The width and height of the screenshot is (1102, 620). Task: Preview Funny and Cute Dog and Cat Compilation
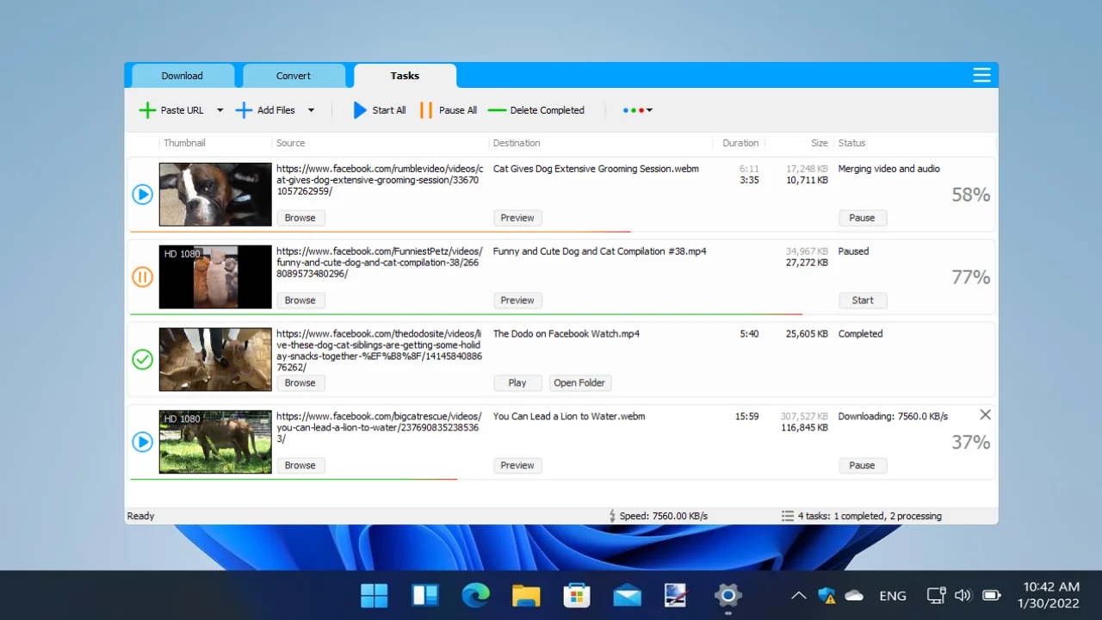[x=517, y=301]
